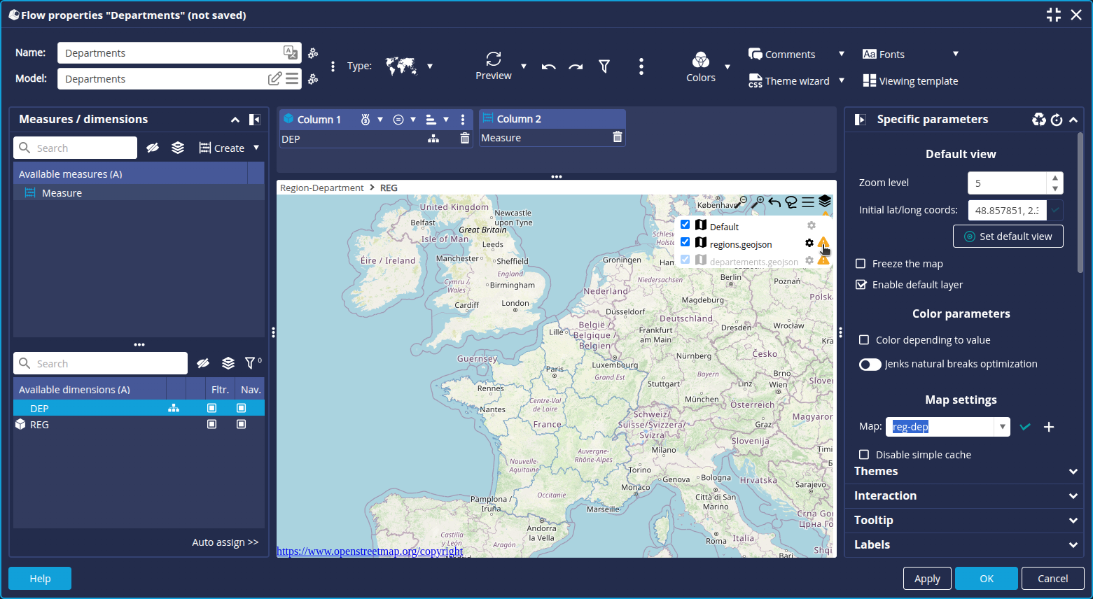1093x599 pixels.
Task: Click the Cancel button
Action: pyautogui.click(x=1052, y=579)
